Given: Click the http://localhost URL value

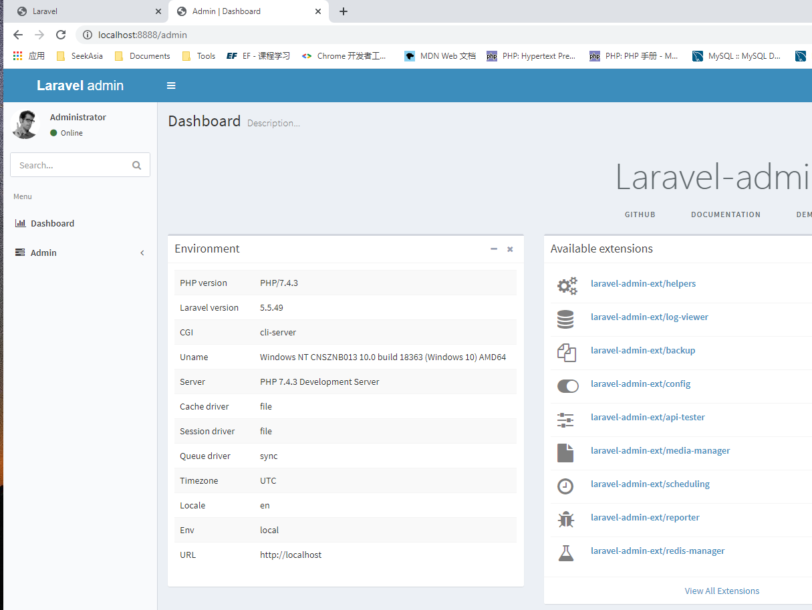Looking at the screenshot, I should click(x=291, y=555).
